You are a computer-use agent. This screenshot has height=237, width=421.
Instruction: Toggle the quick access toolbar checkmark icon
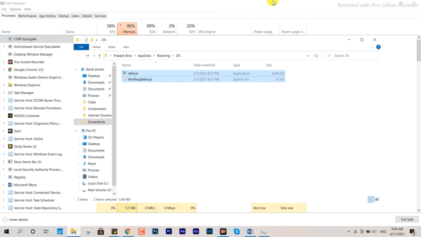pyautogui.click(x=86, y=40)
